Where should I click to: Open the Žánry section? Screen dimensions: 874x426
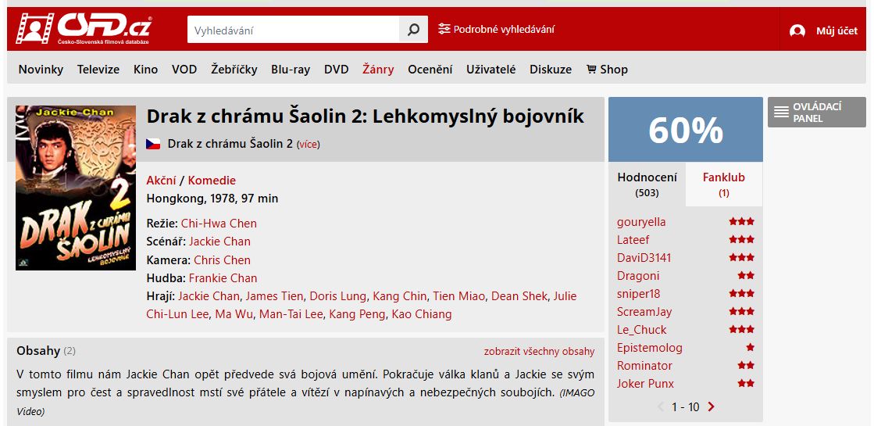pos(378,69)
